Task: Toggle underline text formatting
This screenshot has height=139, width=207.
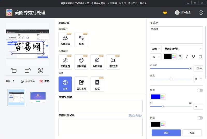Action: [x=193, y=57]
